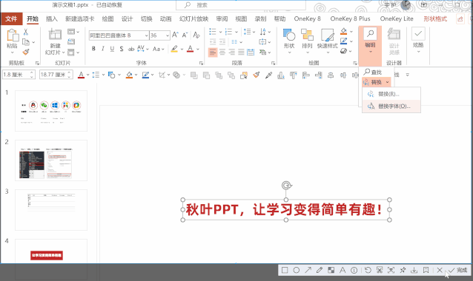Select the text A annotation tool
The height and width of the screenshot is (281, 473).
[x=343, y=270]
